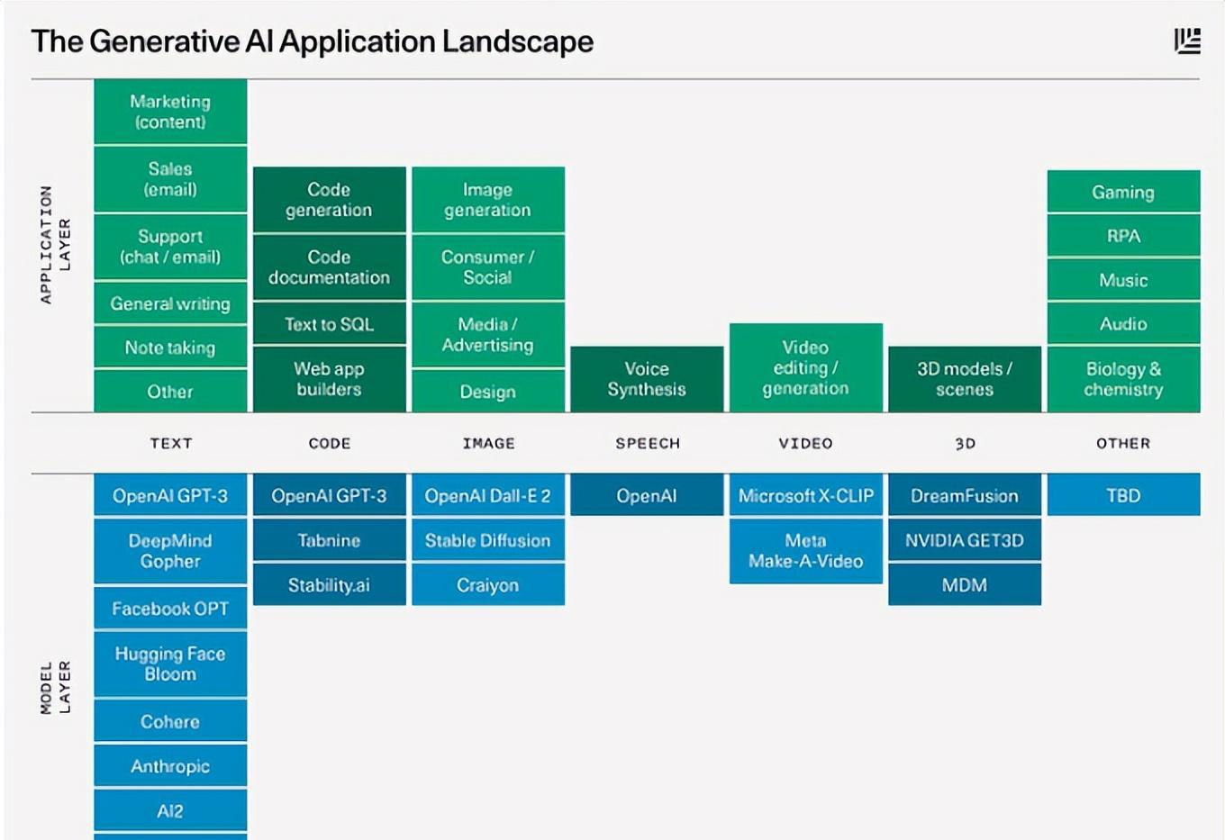Click the 'OpenAI' box under Speech

[647, 495]
